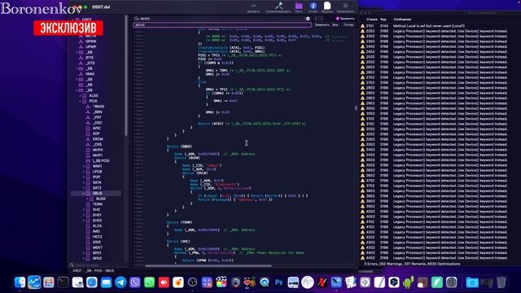Collapse the PCI0 tree node
Image resolution: width=521 pixels, height=293 pixels.
pos(81,101)
